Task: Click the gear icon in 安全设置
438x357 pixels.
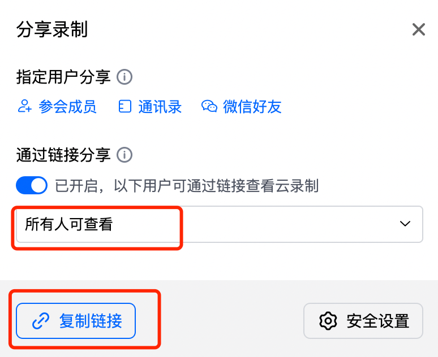Action: pos(328,321)
